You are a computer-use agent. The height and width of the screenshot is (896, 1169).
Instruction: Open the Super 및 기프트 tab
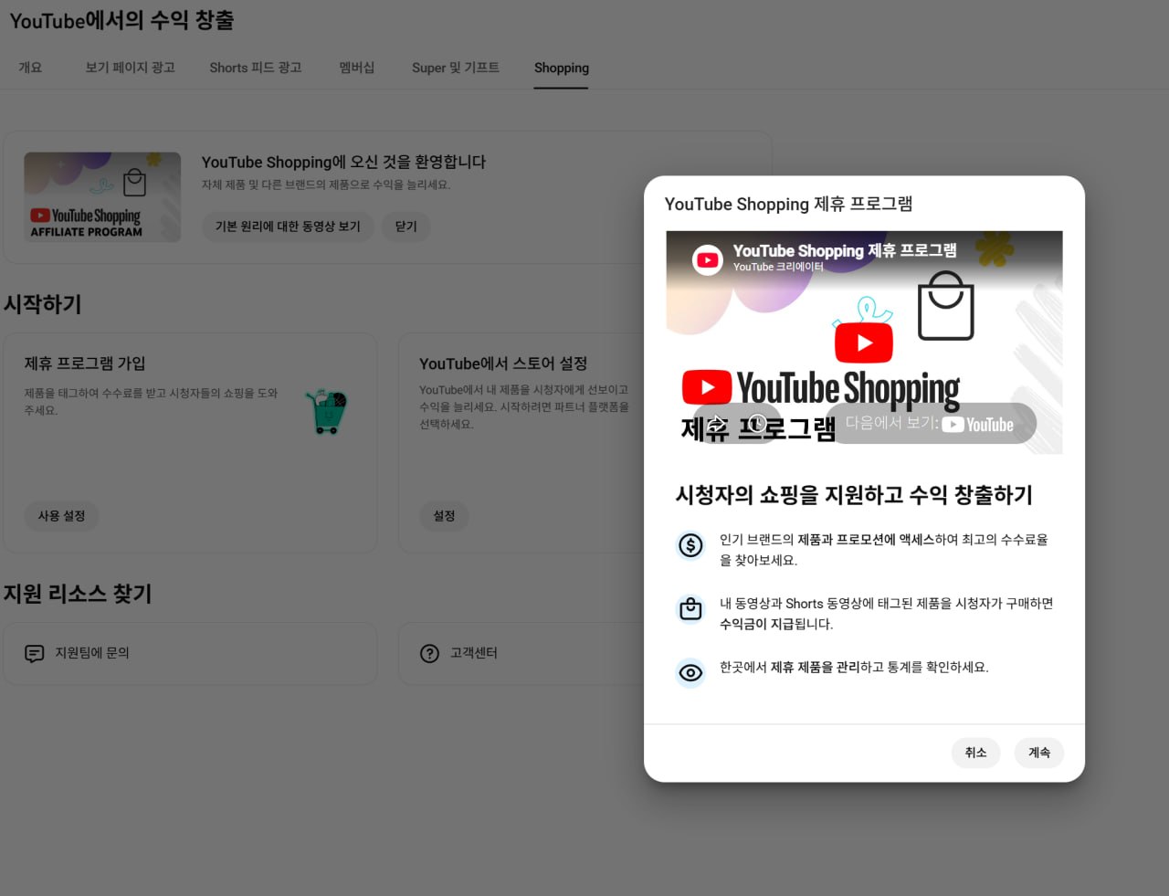455,68
